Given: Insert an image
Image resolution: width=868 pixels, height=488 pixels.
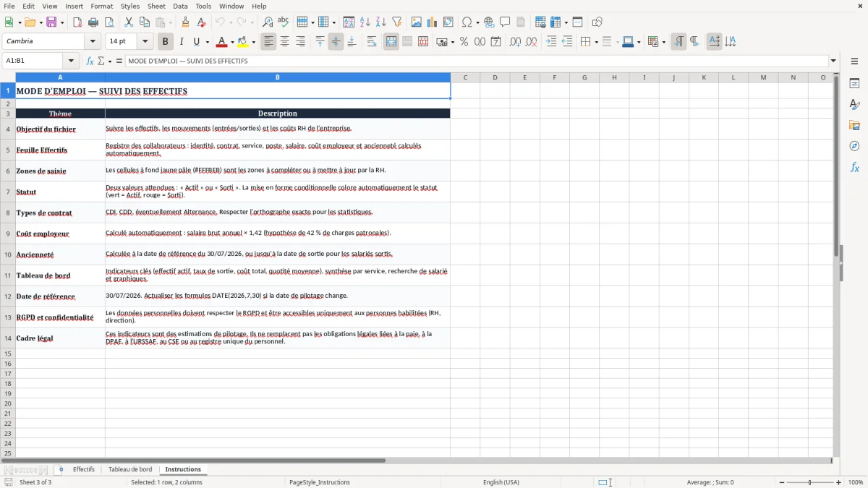Looking at the screenshot, I should coord(417,22).
